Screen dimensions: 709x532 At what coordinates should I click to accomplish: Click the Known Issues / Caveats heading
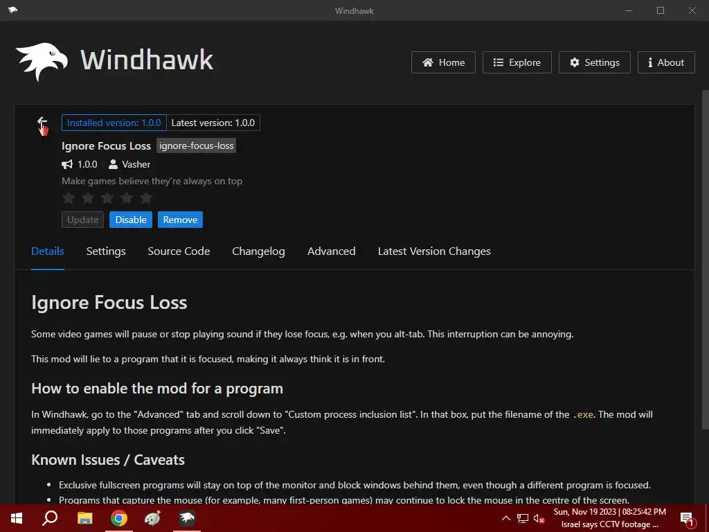pos(108,460)
